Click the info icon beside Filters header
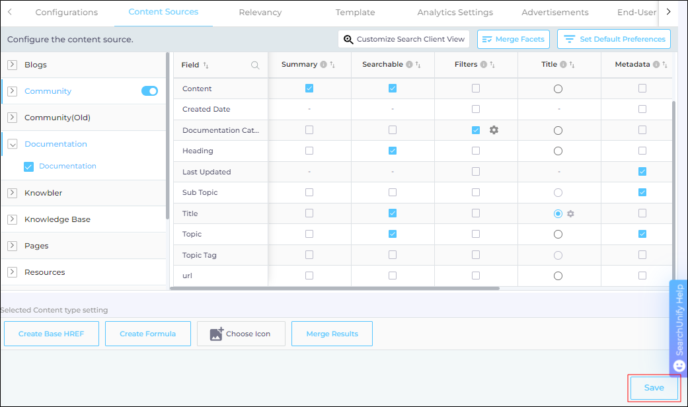Image resolution: width=688 pixels, height=407 pixels. click(x=483, y=65)
